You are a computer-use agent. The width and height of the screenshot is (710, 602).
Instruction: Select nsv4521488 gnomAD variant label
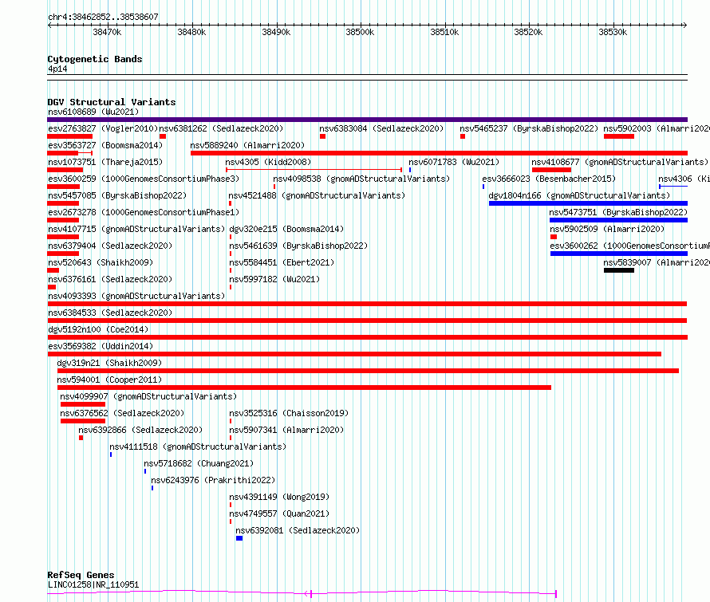pos(317,195)
